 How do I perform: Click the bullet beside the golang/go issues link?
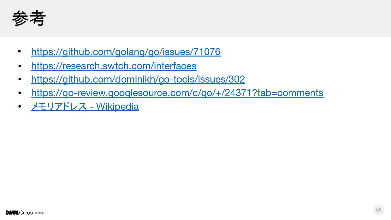pyautogui.click(x=19, y=51)
